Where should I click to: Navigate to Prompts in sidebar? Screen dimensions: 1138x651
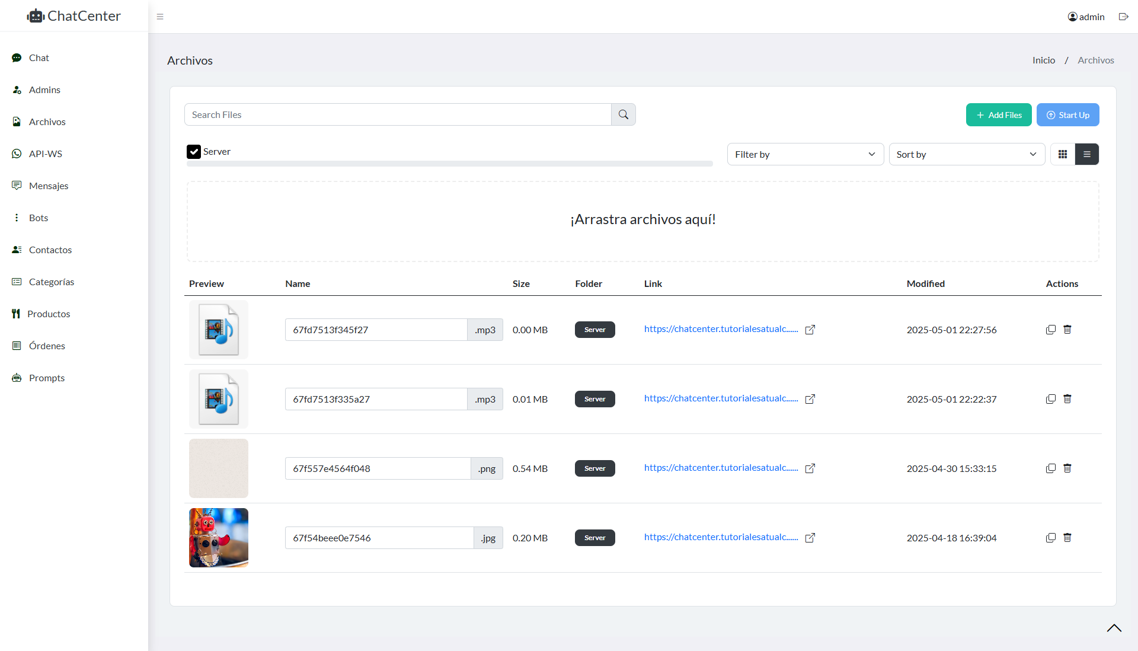[x=47, y=378]
